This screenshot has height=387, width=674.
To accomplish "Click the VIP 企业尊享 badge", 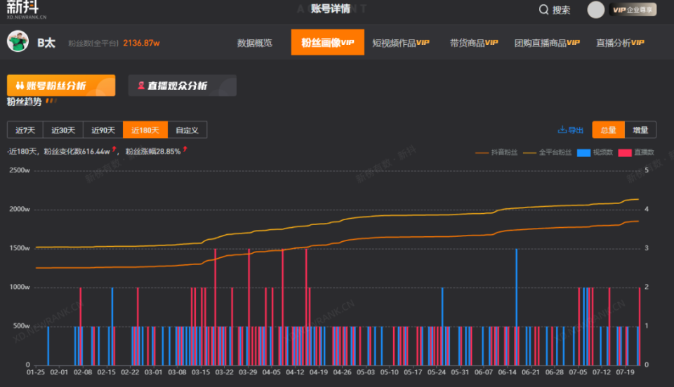I will click(x=633, y=10).
